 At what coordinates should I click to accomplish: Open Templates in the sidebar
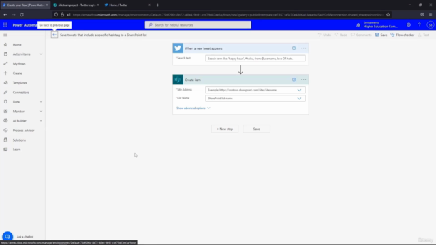tap(20, 83)
